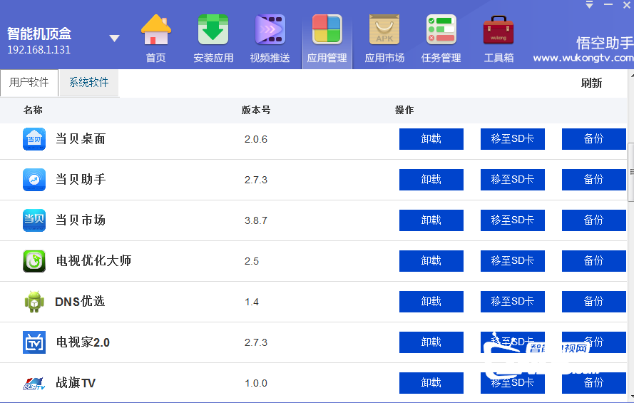Uninstall 当贝桌面 with 卸载

(431, 139)
